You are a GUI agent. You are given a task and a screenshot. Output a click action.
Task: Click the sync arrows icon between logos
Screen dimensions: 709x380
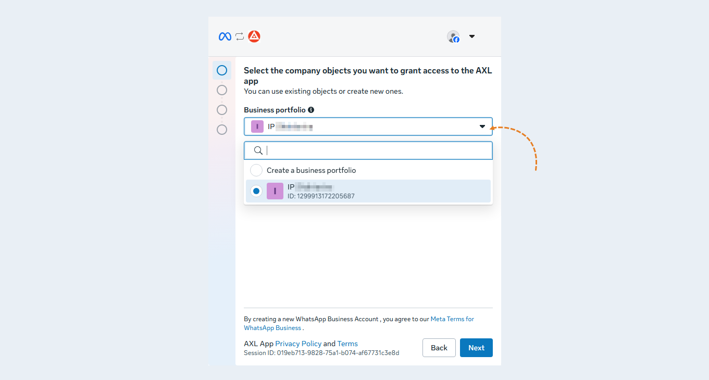pos(240,36)
